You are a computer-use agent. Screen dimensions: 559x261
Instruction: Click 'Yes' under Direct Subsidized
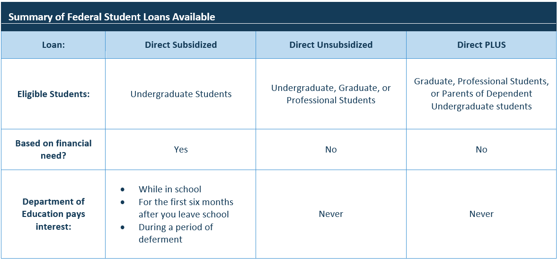[x=181, y=150]
